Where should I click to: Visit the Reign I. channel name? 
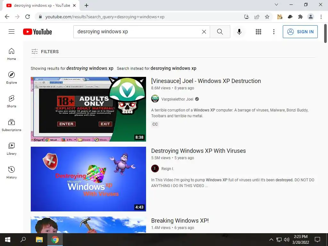coord(168,168)
